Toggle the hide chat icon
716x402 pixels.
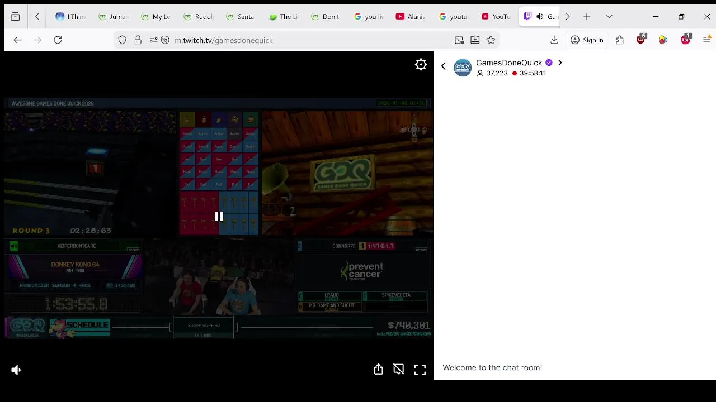point(398,370)
